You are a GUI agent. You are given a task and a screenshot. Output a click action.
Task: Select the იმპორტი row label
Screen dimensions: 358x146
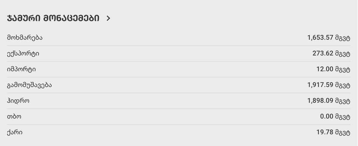(x=21, y=69)
